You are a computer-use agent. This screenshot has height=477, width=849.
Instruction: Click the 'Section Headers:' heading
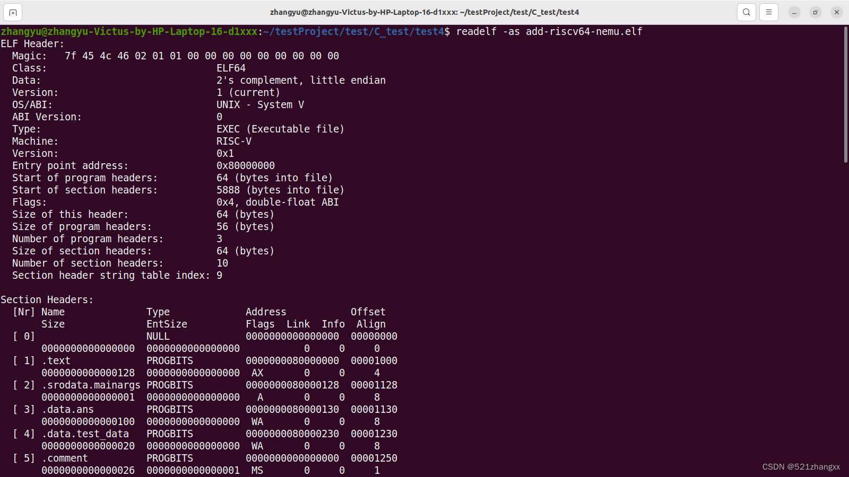(x=47, y=299)
